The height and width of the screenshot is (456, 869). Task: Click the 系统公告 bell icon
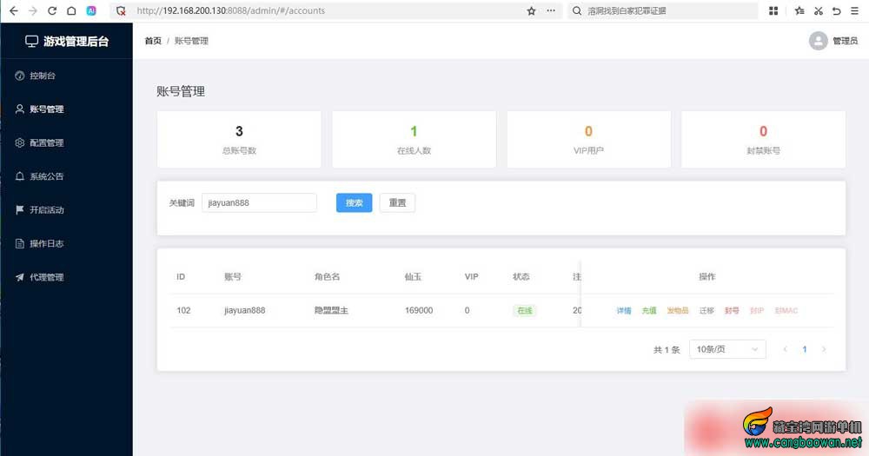coord(20,176)
